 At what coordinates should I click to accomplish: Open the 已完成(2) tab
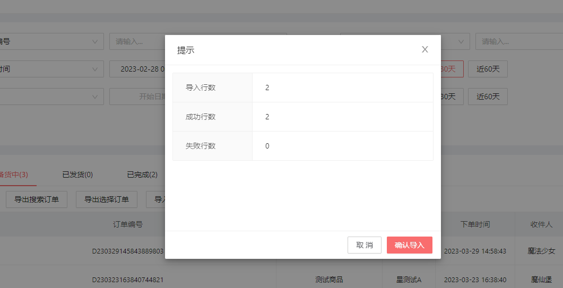coord(142,174)
